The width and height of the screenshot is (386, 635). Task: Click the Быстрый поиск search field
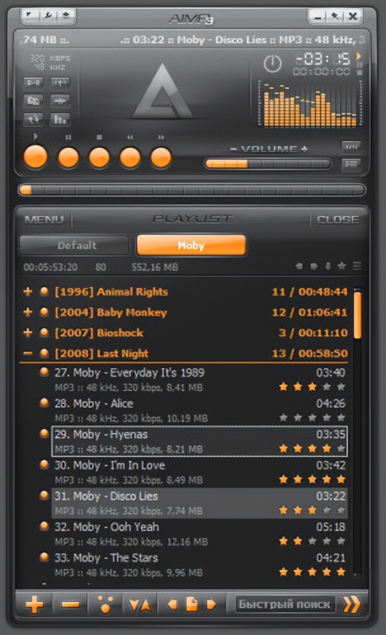coord(285,605)
